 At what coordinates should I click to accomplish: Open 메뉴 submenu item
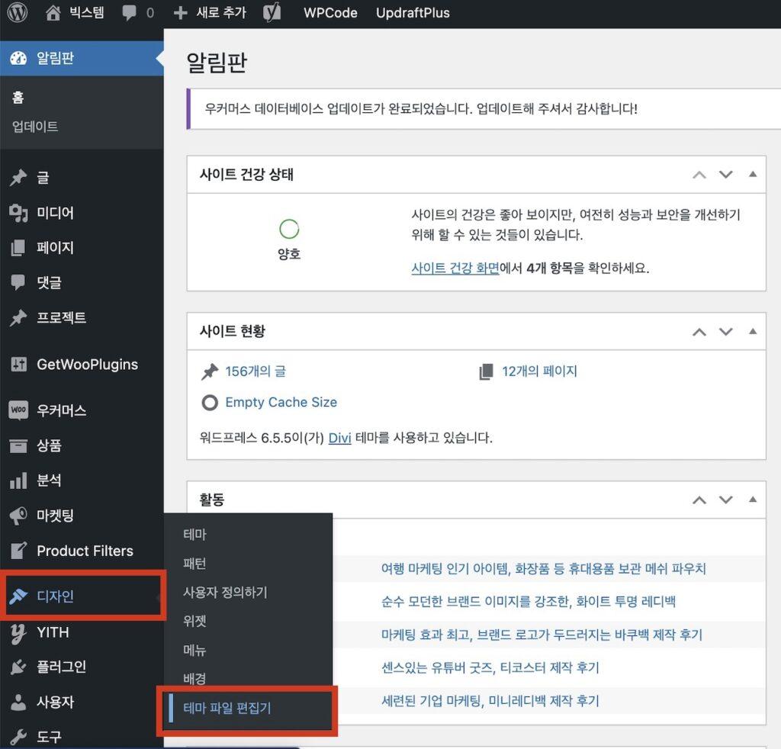[x=194, y=650]
